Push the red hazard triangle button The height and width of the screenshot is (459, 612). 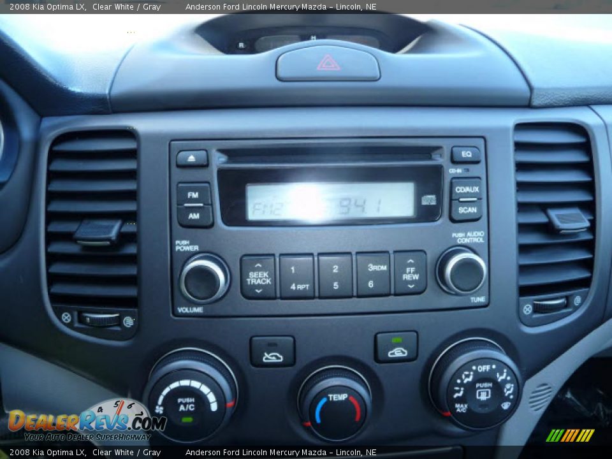click(328, 63)
